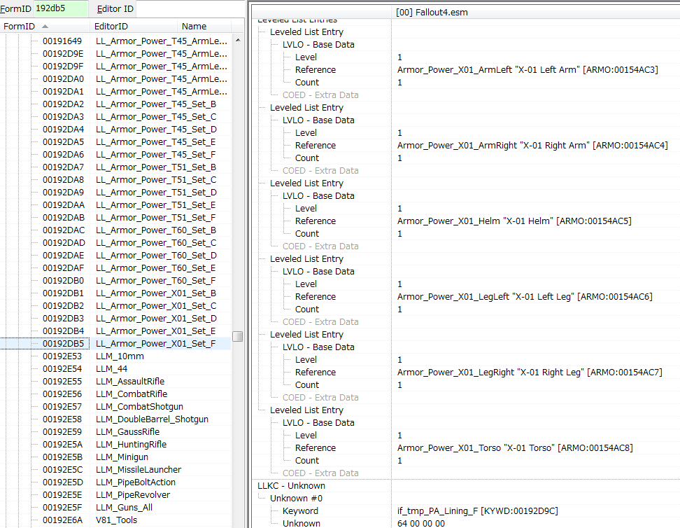Click Unknown value 64 00 00 00
The height and width of the screenshot is (528, 680).
[x=420, y=523]
